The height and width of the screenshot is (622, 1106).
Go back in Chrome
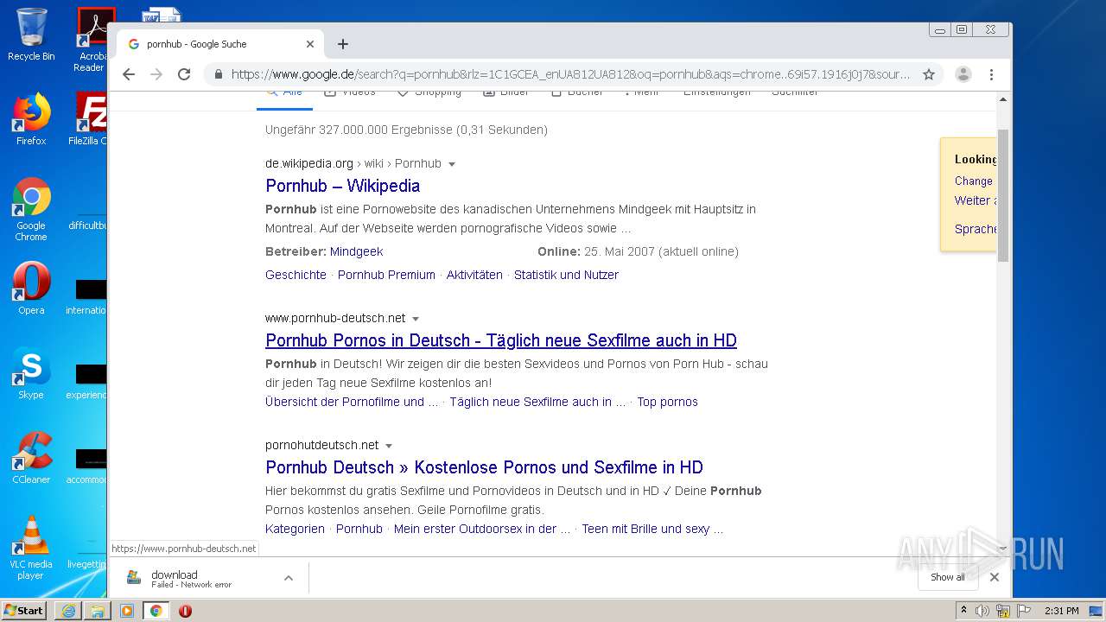tap(129, 74)
